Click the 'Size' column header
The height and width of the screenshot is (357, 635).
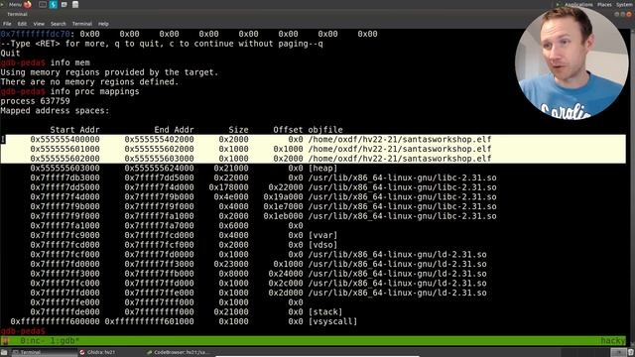(x=238, y=130)
